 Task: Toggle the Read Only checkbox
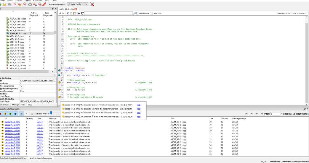[x=152, y=13]
